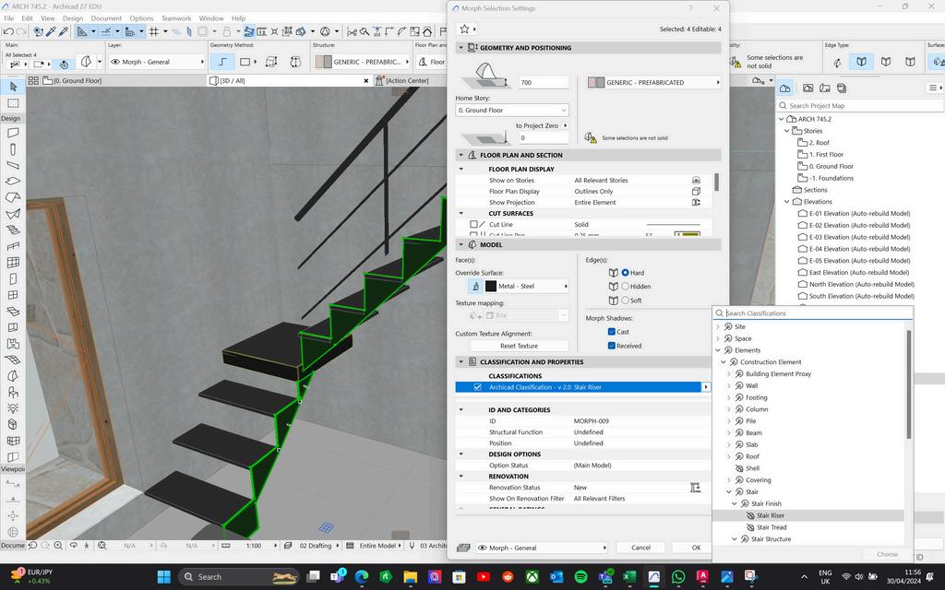945x590 pixels.
Task: Open the Project Map icon in Navigator
Action: [784, 88]
